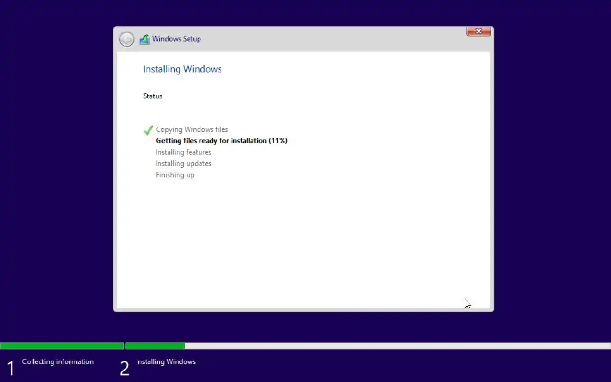Click the 'Installing Windows' heading
The height and width of the screenshot is (382, 611).
[182, 69]
